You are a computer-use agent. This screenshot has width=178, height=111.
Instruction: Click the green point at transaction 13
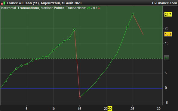click(x=69, y=39)
